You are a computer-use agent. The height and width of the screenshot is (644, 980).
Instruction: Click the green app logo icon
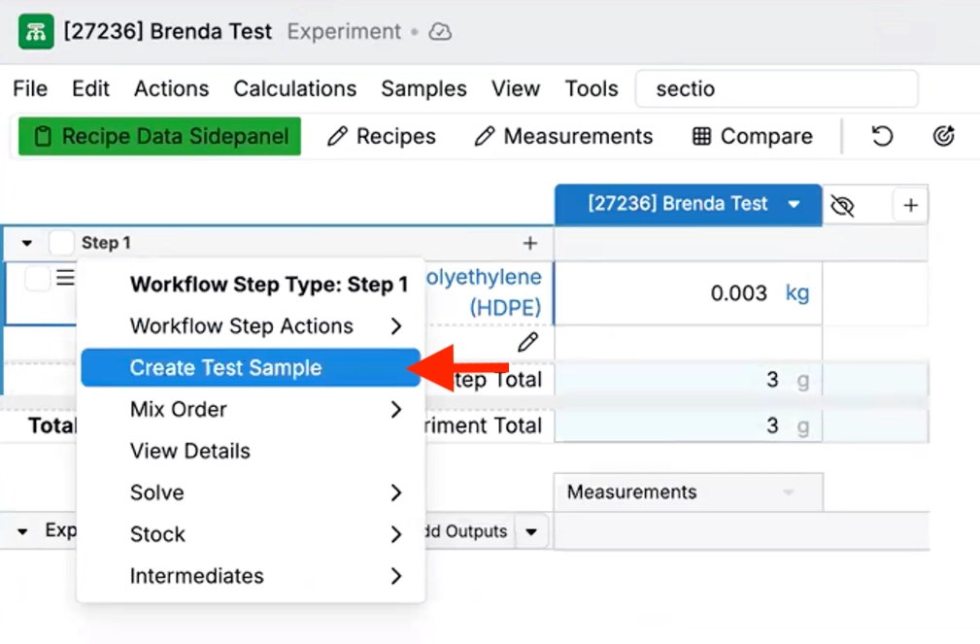(x=36, y=32)
